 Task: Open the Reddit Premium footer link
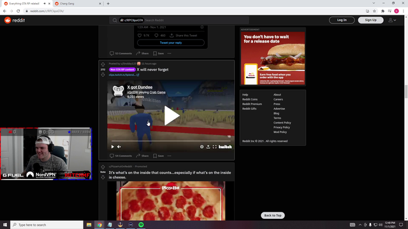click(x=252, y=104)
